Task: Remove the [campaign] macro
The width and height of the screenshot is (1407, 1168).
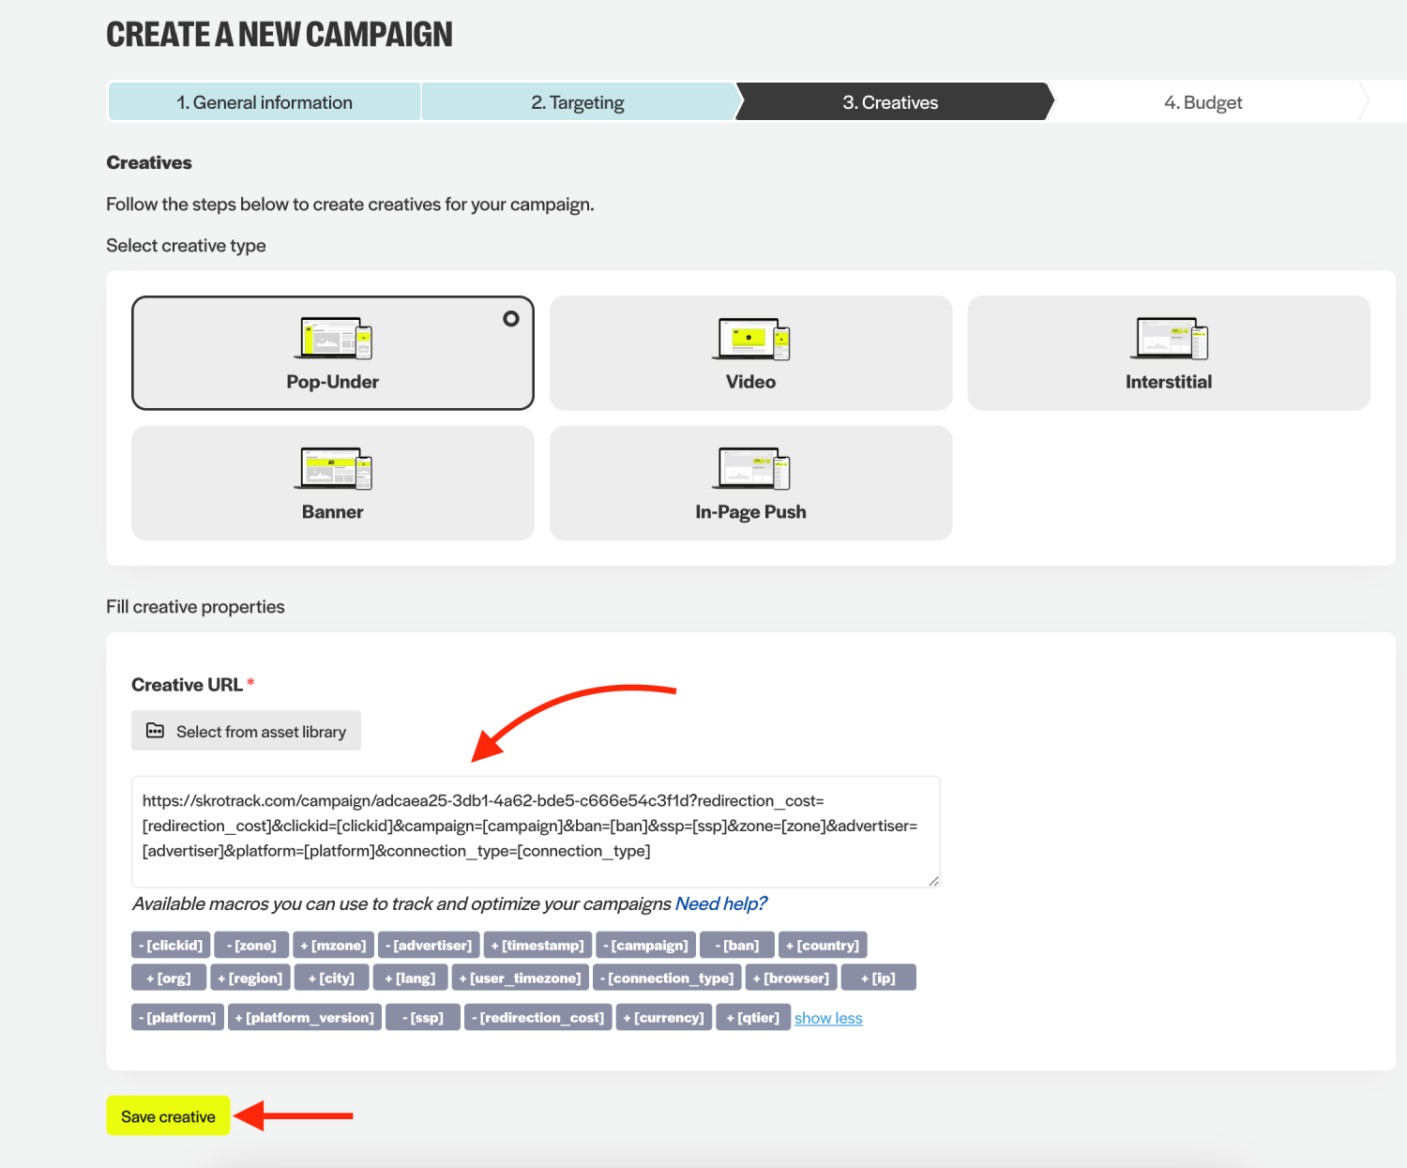Action: point(645,945)
